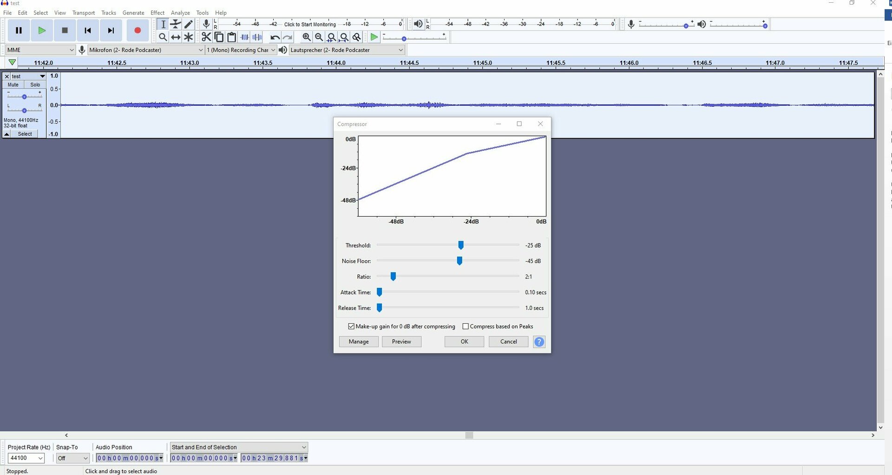Expand the Snap-To Off dropdown
The height and width of the screenshot is (475, 892).
[x=72, y=458]
